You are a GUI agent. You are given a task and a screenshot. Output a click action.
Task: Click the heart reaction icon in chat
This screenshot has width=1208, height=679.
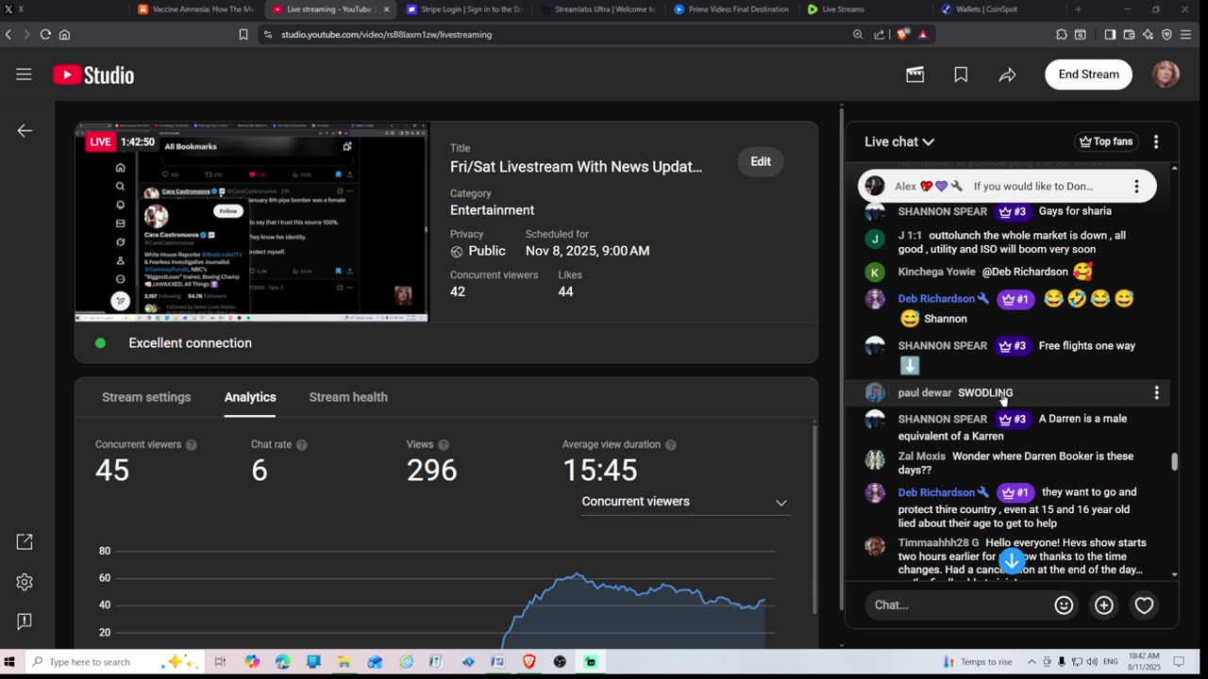(1144, 605)
